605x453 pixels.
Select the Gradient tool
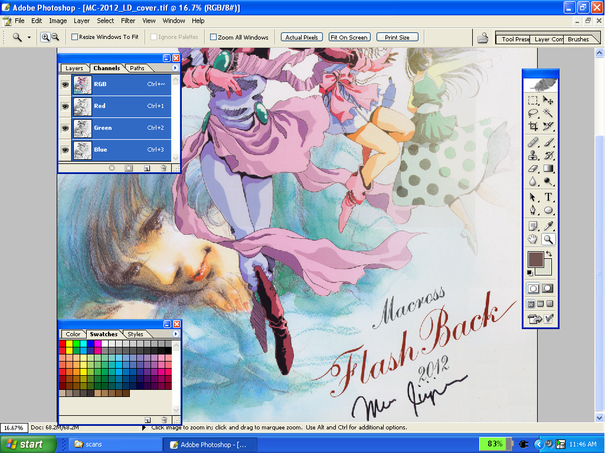point(548,169)
